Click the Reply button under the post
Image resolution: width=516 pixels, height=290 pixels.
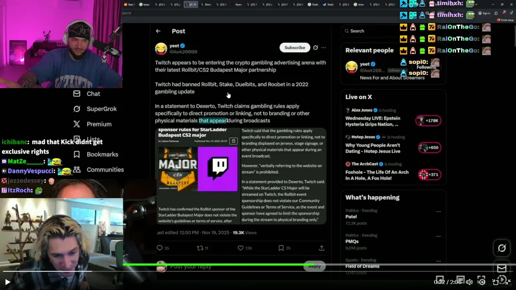[314, 266]
